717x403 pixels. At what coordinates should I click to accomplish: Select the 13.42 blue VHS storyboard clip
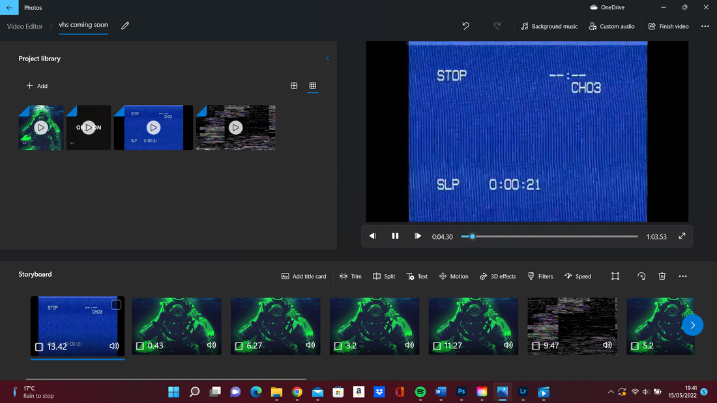click(x=78, y=326)
